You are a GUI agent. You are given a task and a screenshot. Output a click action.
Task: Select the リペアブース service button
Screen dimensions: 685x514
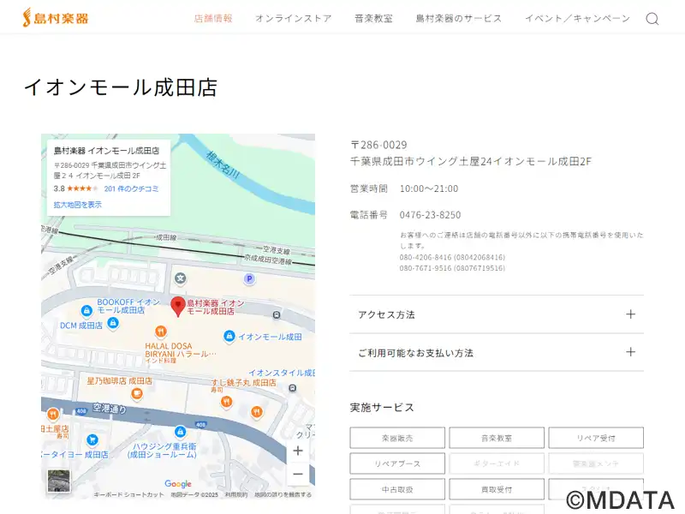(397, 463)
